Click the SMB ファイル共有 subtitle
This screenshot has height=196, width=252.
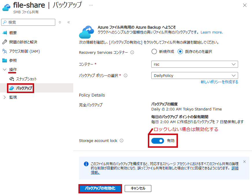pyautogui.click(x=26, y=12)
